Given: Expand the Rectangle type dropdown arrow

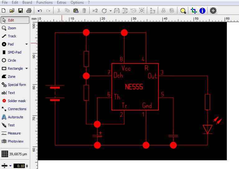Looking at the screenshot, I should pyautogui.click(x=27, y=68).
